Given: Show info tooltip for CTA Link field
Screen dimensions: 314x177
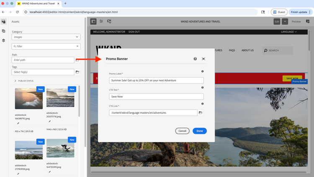Looking at the screenshot, I should (x=203, y=104).
